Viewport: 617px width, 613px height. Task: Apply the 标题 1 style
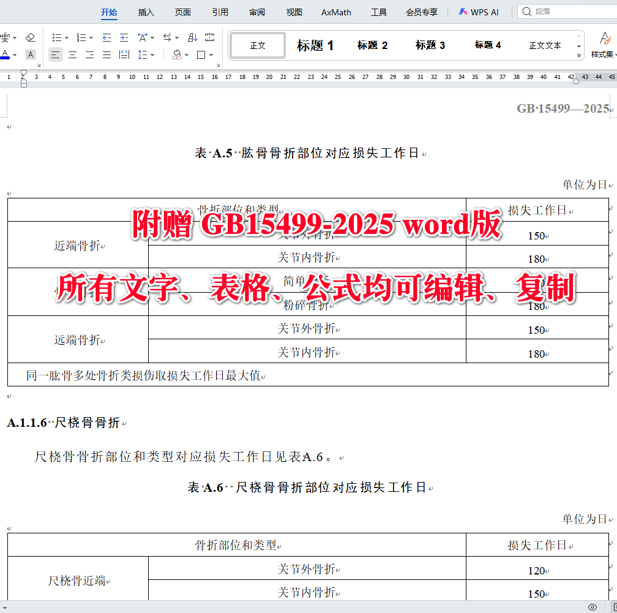tap(315, 45)
